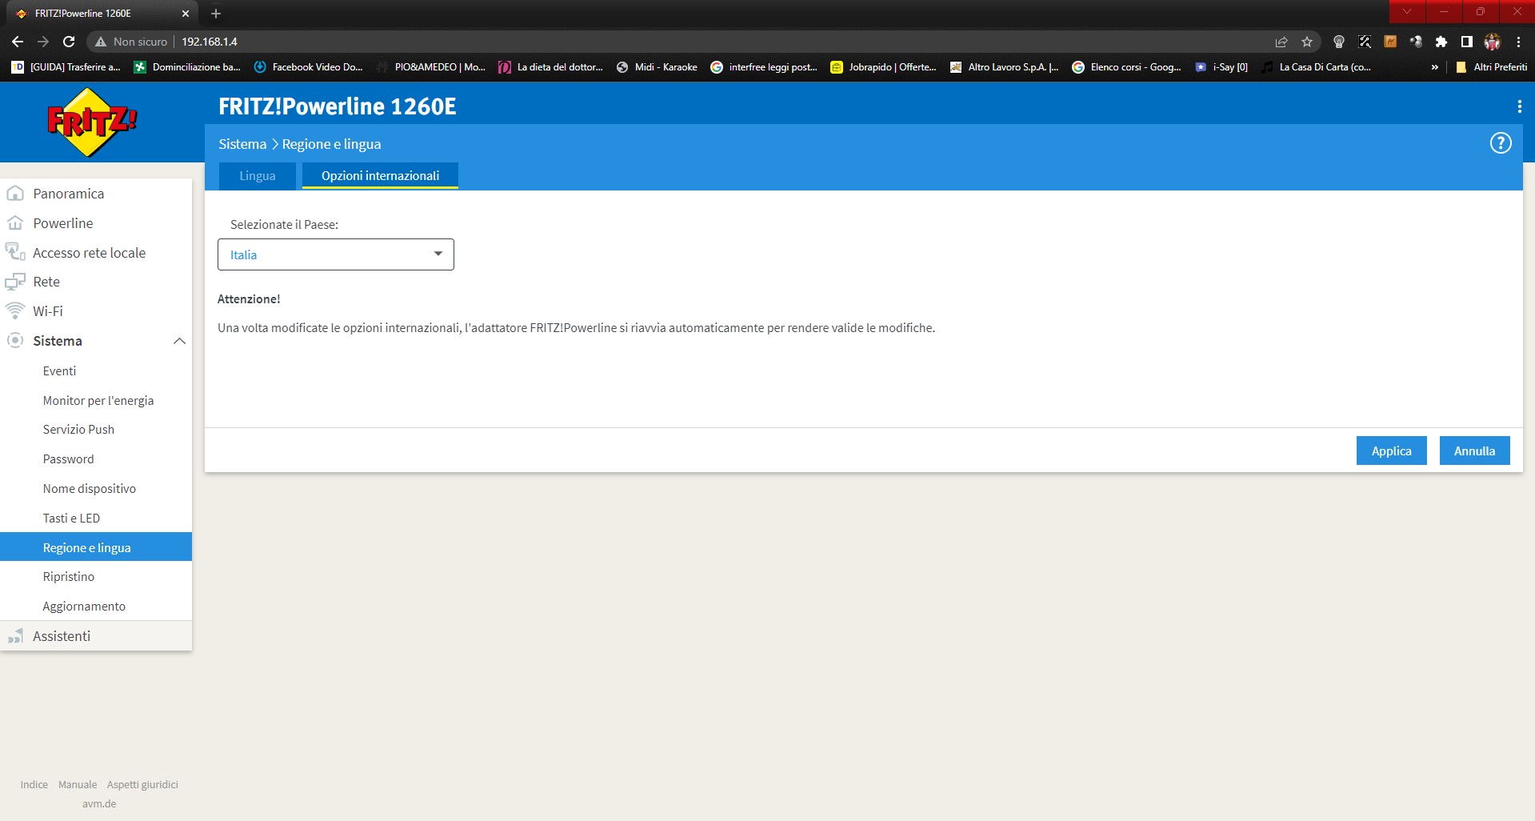Select the Opzioni internazionali tab
This screenshot has height=821, width=1535.
380,176
